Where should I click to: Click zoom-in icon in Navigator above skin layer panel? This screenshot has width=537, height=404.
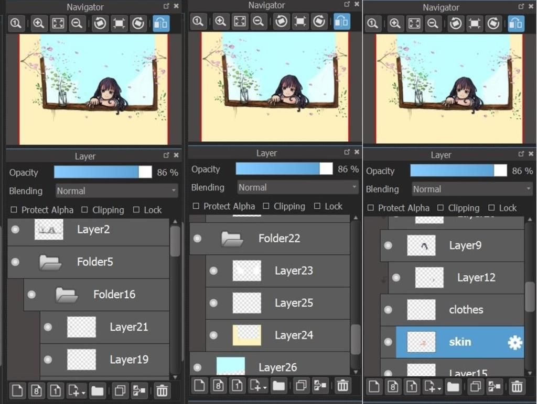(x=395, y=23)
